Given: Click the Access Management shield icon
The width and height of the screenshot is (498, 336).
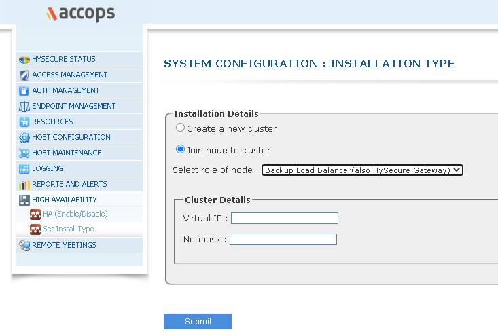Looking at the screenshot, I should pyautogui.click(x=24, y=75).
